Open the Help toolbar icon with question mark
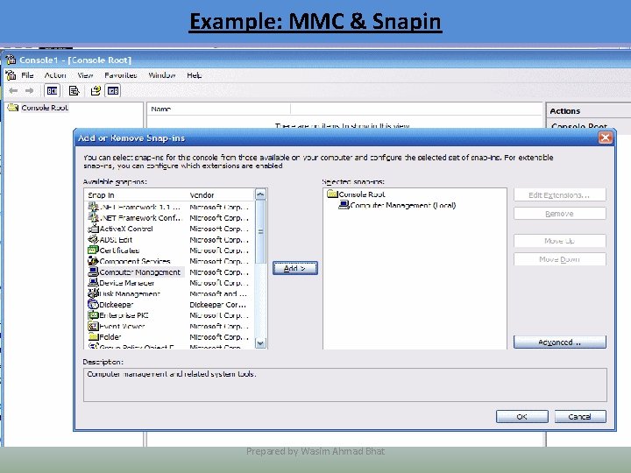 point(96,91)
